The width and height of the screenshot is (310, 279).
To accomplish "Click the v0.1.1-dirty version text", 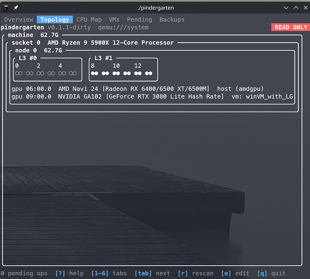I will pyautogui.click(x=69, y=27).
